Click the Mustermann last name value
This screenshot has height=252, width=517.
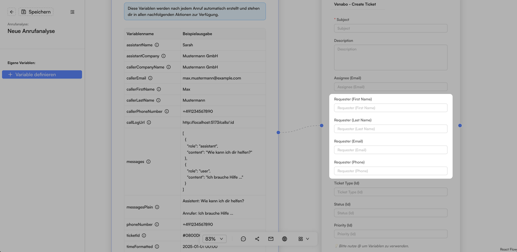194,100
